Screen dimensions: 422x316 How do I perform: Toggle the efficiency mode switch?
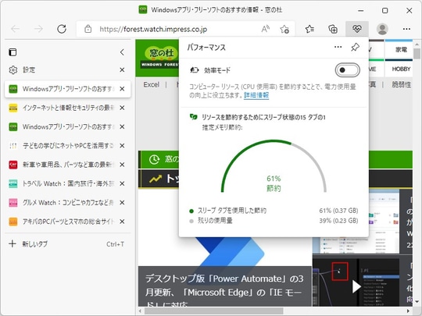pyautogui.click(x=348, y=70)
